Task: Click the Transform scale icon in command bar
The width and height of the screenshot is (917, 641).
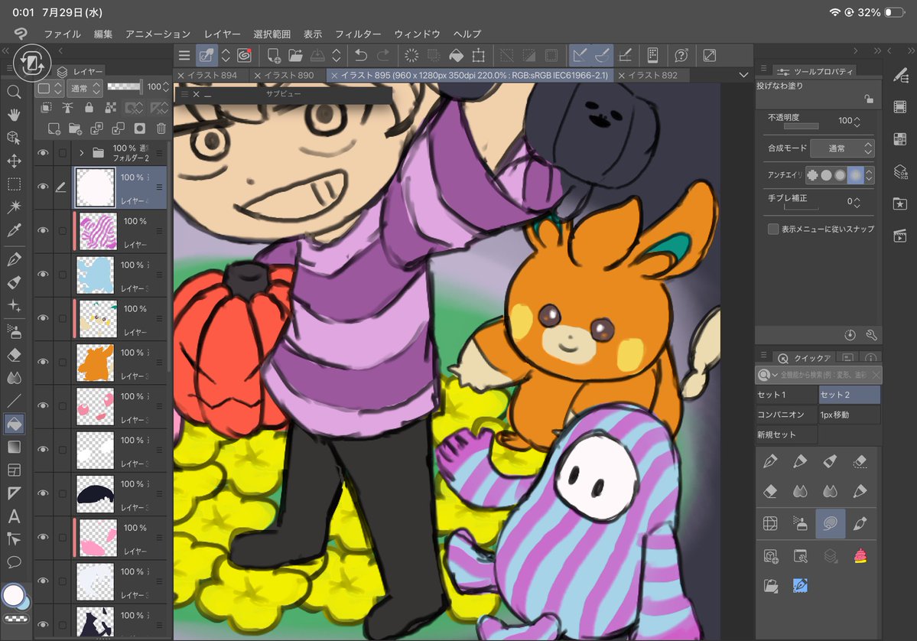Action: point(478,56)
